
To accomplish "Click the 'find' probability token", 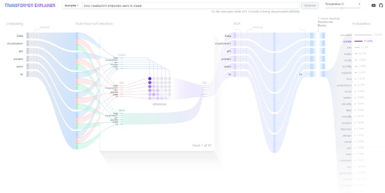I will [x=349, y=79].
